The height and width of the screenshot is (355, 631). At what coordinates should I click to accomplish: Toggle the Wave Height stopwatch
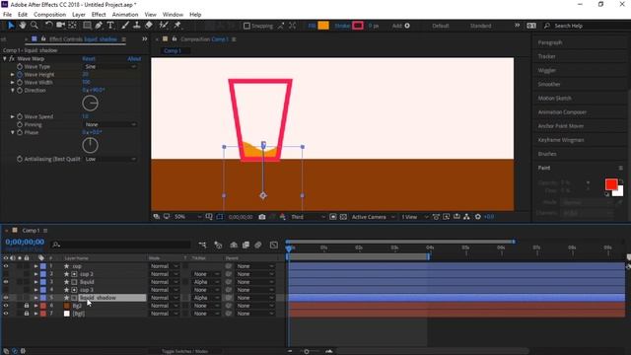[20, 75]
